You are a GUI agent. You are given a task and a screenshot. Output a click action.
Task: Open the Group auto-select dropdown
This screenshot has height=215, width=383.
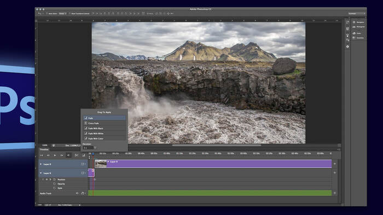tap(62, 14)
